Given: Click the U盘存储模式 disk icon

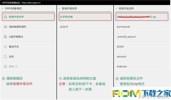Looking at the screenshot, I should point(5,37).
